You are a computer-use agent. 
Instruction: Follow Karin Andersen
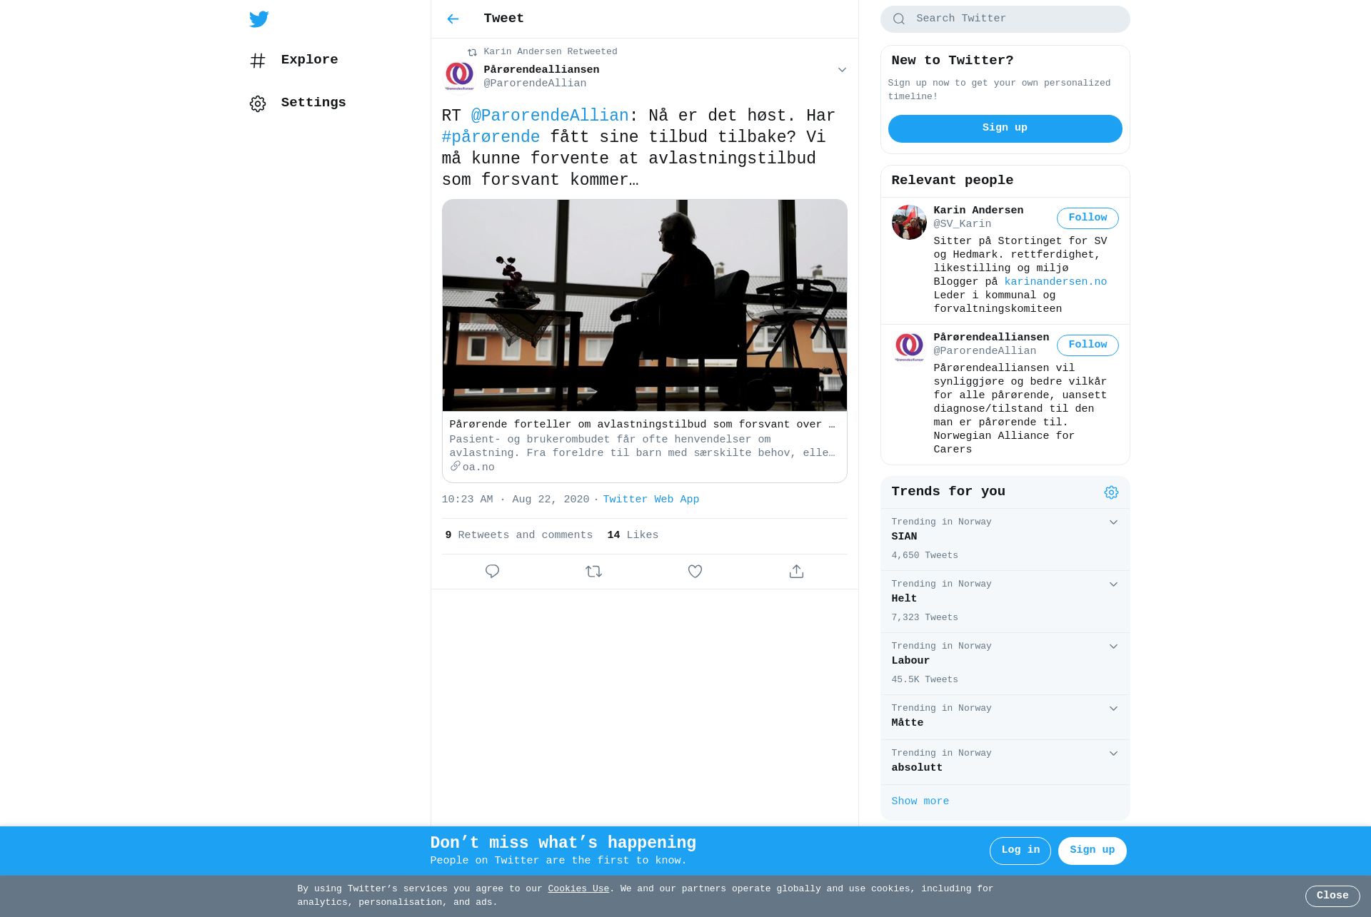point(1088,218)
